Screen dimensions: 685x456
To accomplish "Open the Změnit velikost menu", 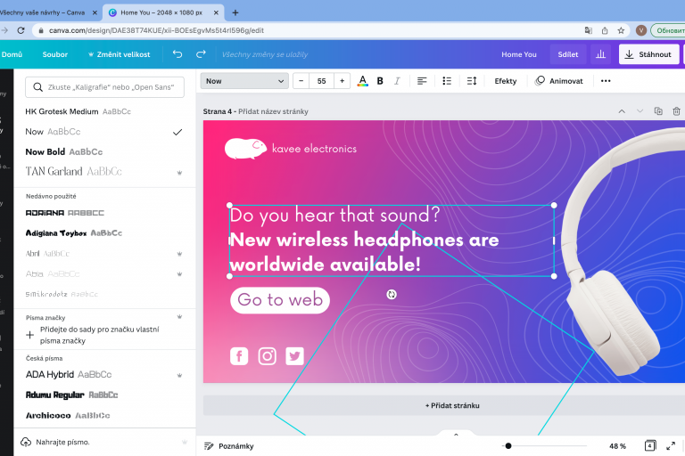I will [119, 54].
